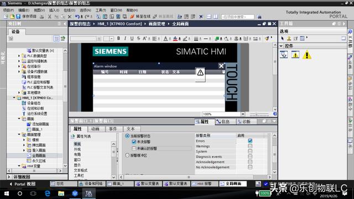This screenshot has height=199, width=354.
Task: Enable the No Acknowledgement checkbox
Action: 250,167
